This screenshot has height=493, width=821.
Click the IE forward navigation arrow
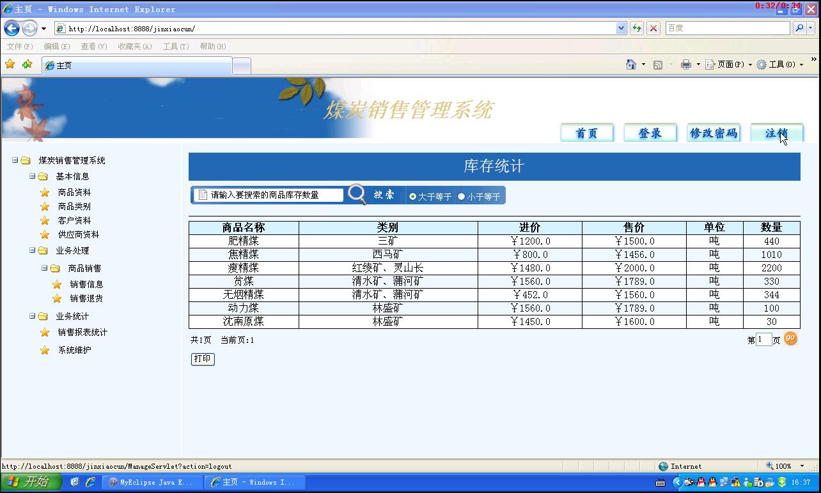pyautogui.click(x=29, y=28)
